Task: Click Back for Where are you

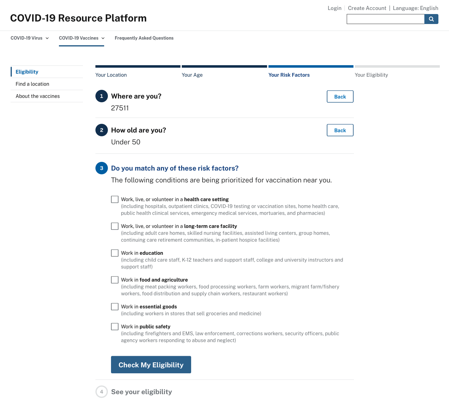Action: (340, 97)
